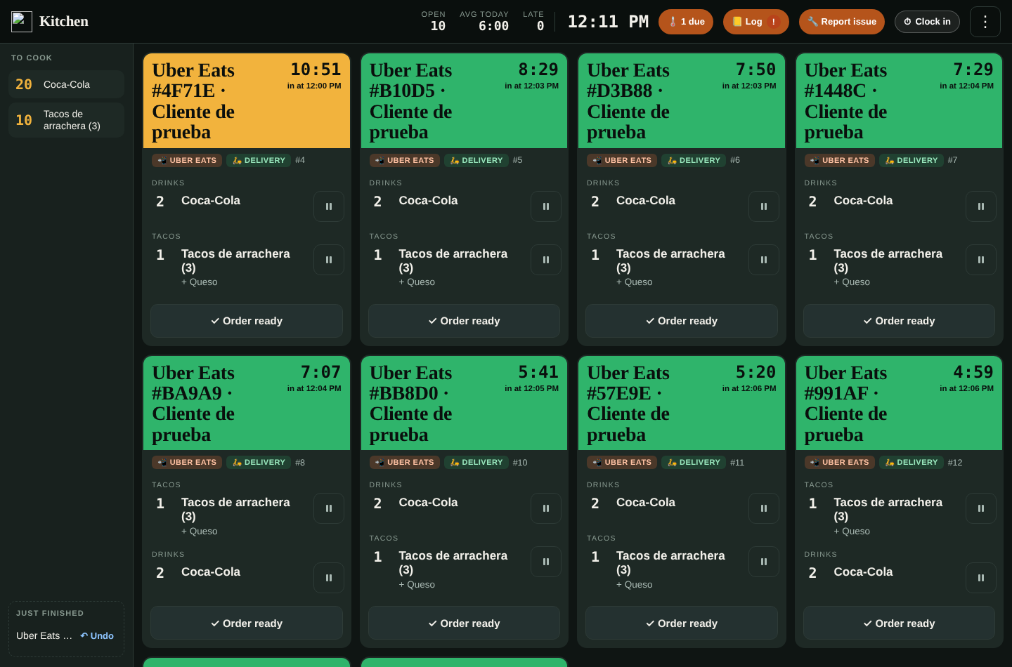
Task: Open the Log button in header
Action: tap(756, 22)
